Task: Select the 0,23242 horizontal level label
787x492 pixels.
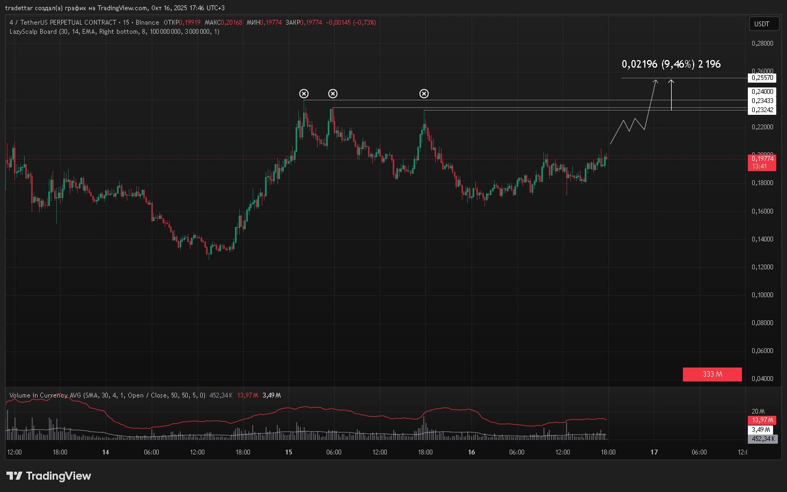Action: coord(762,110)
